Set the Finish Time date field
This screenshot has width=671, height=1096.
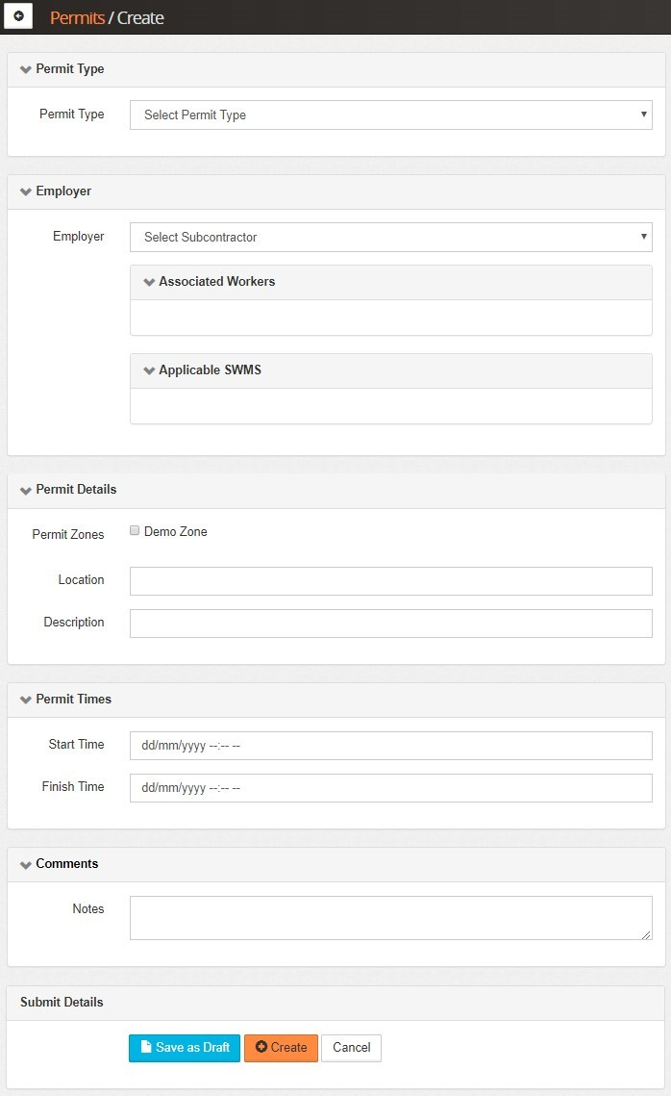click(x=390, y=788)
